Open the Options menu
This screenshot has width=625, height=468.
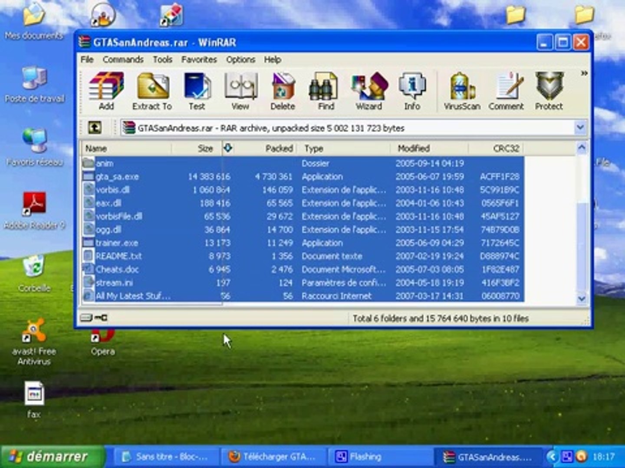pos(240,60)
